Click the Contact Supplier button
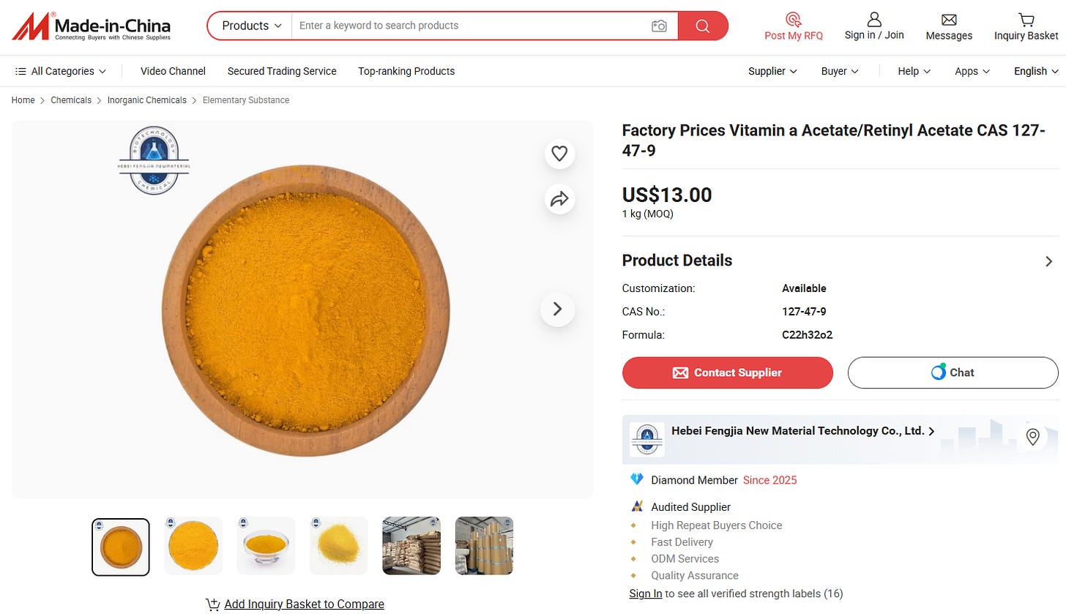This screenshot has width=1066, height=614. [x=728, y=372]
